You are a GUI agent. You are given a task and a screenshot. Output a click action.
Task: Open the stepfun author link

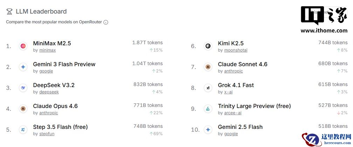coord(47,134)
